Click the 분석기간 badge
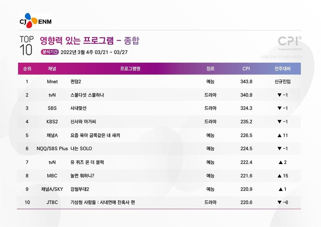The image size is (321, 227). pyautogui.click(x=49, y=52)
